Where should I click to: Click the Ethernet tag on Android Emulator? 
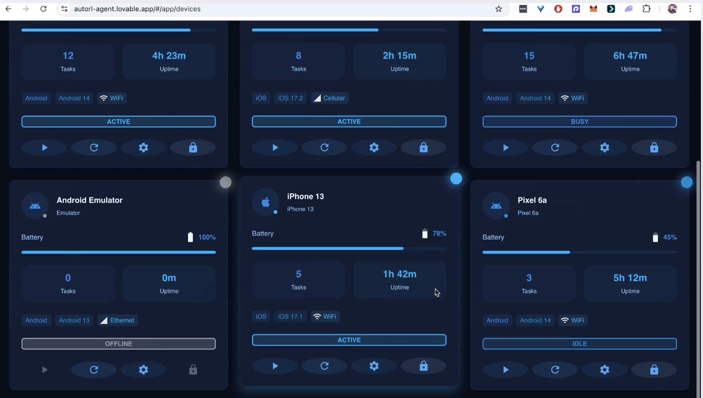click(x=118, y=320)
